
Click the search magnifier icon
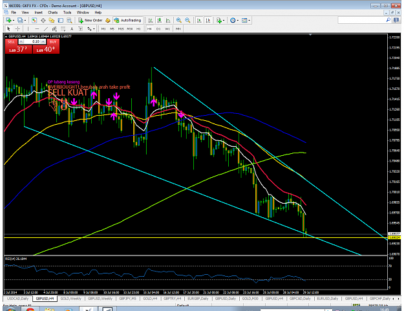pyautogui.click(x=388, y=20)
